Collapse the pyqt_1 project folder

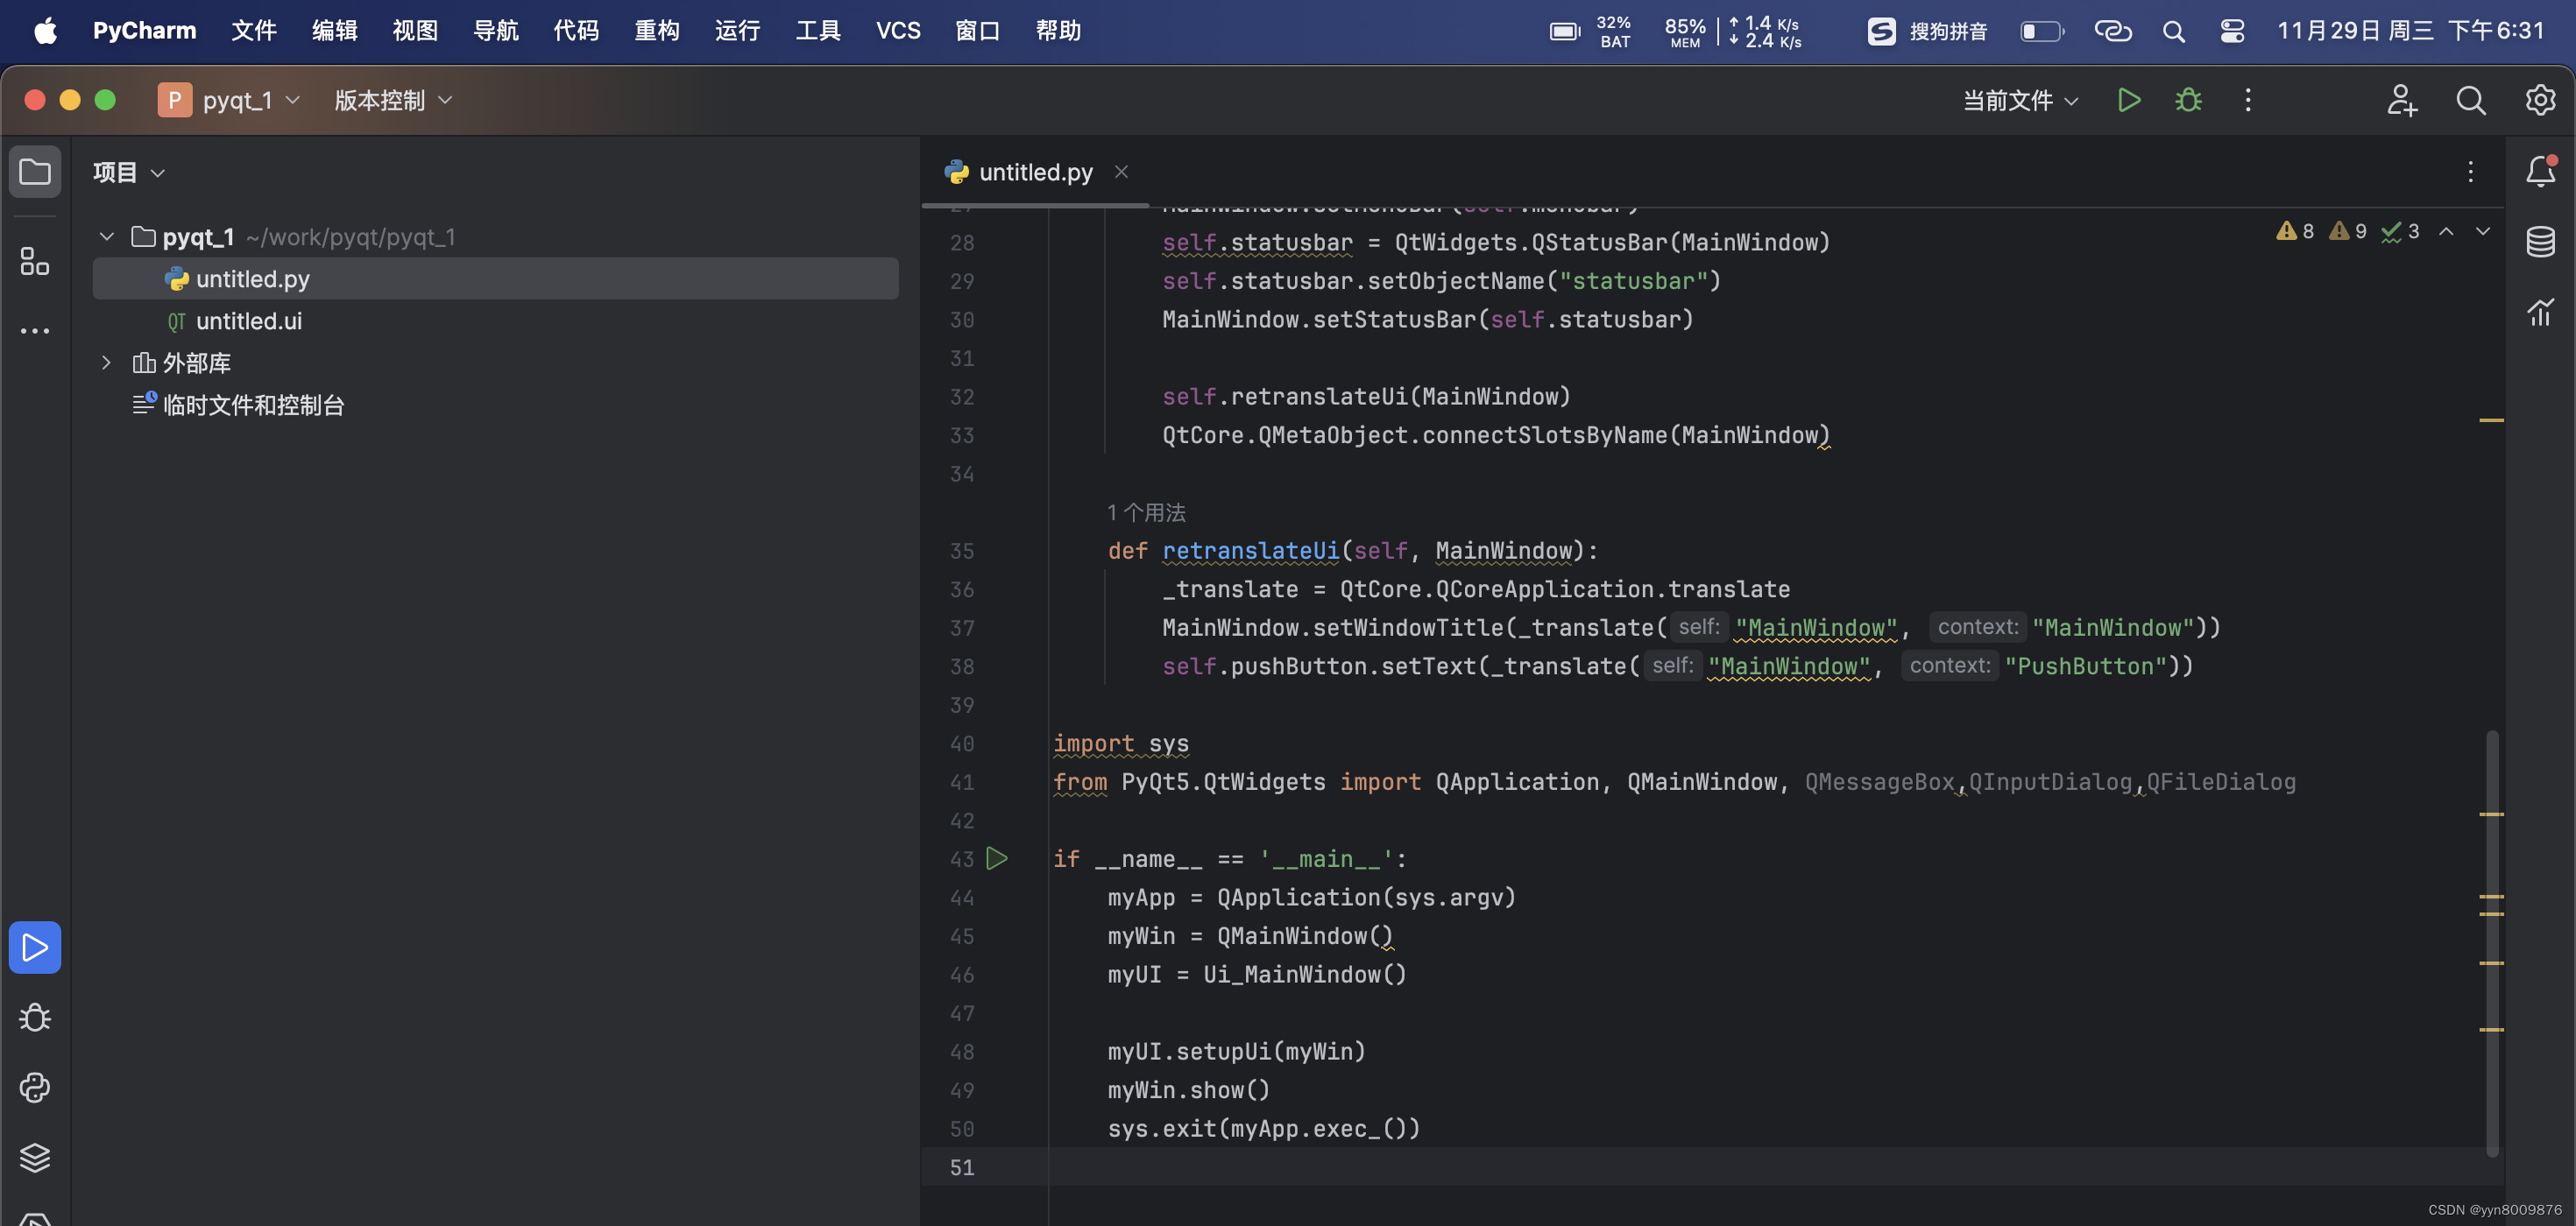pyautogui.click(x=106, y=236)
